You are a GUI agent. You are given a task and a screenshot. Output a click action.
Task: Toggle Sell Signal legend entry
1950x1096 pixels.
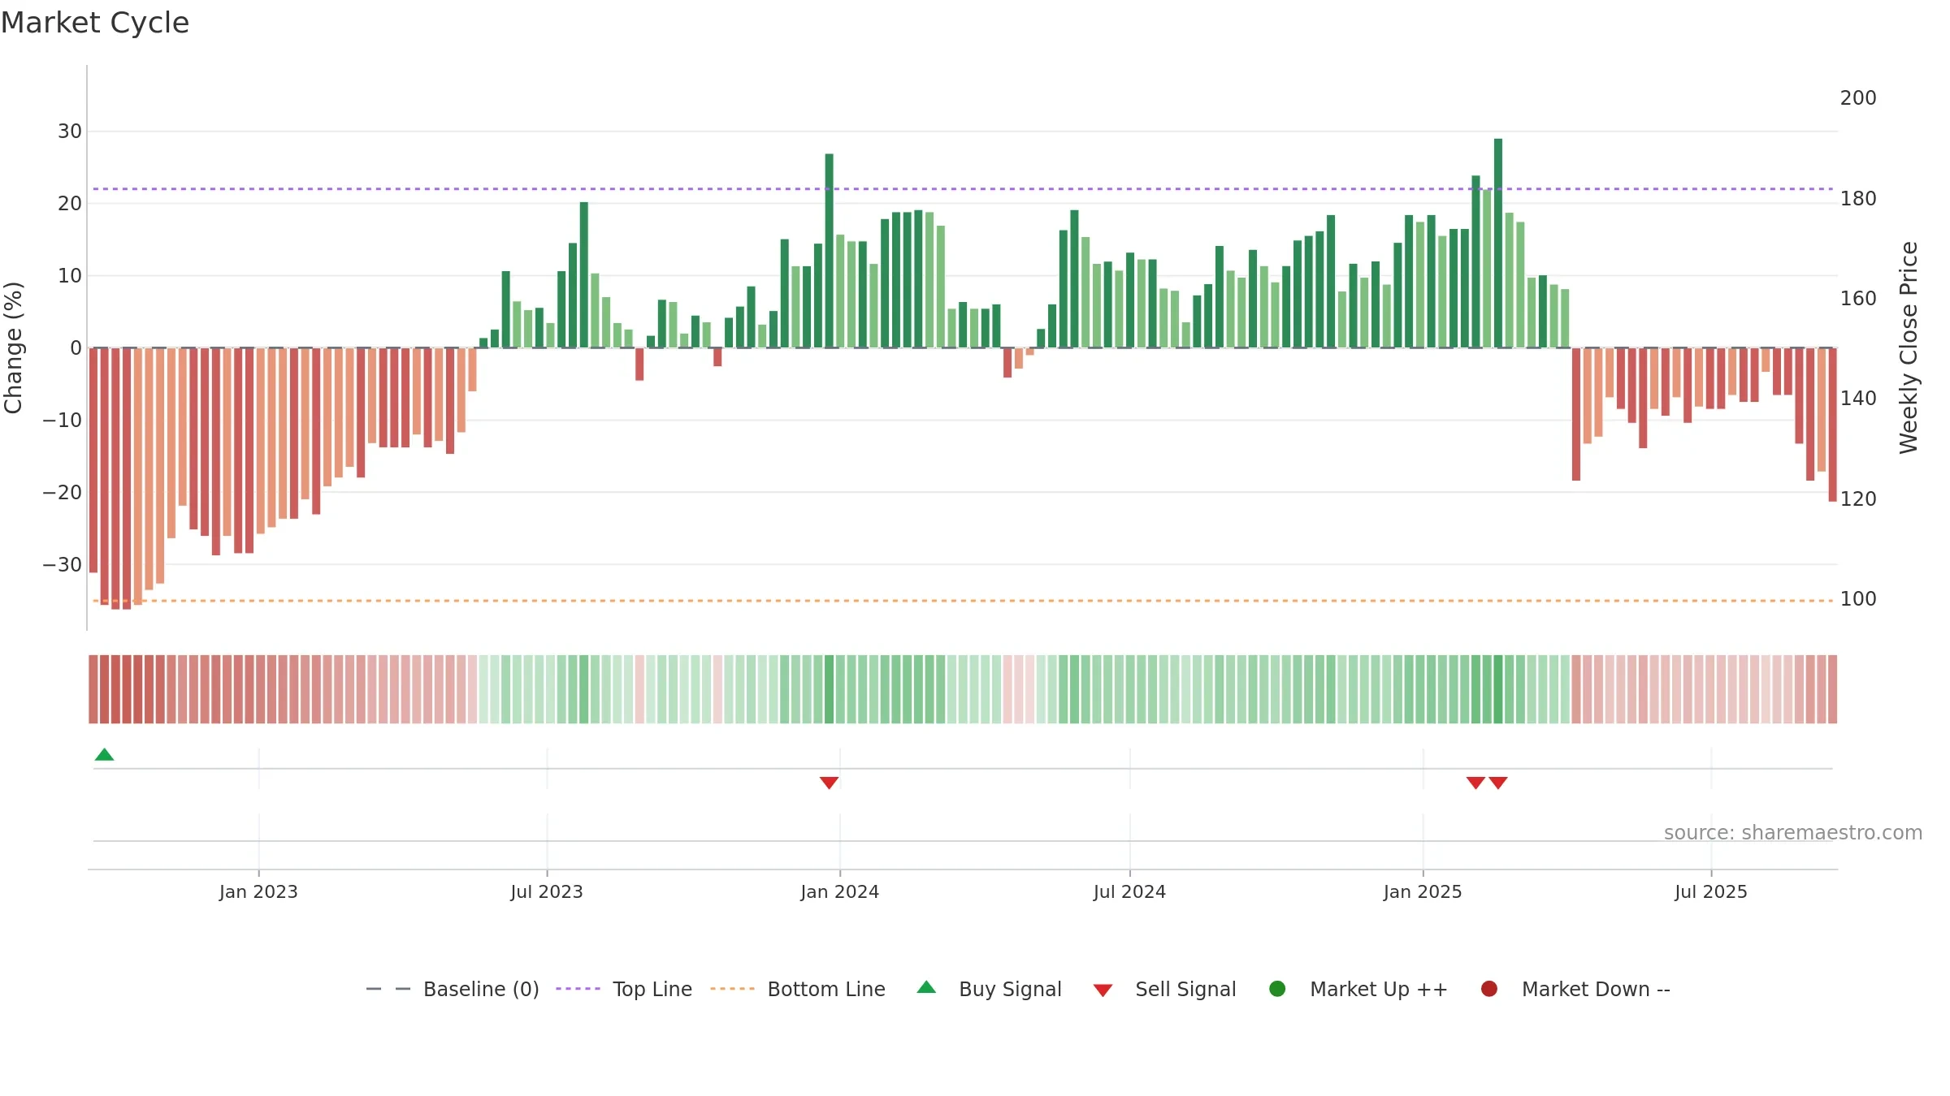click(x=1164, y=989)
